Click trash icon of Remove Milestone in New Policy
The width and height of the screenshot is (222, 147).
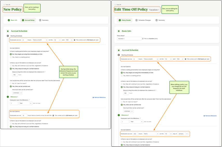click(93, 97)
